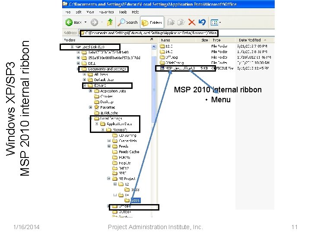Image resolution: width=311 pixels, height=233 pixels.
Task: Click the red Delete X icon
Action: [x=192, y=22]
